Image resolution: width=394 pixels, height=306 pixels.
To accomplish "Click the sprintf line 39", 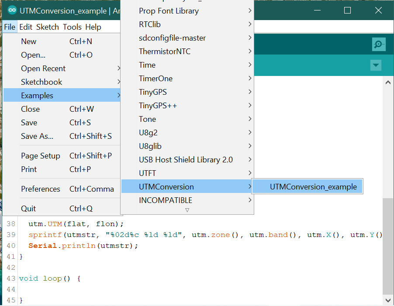I will [x=205, y=235].
